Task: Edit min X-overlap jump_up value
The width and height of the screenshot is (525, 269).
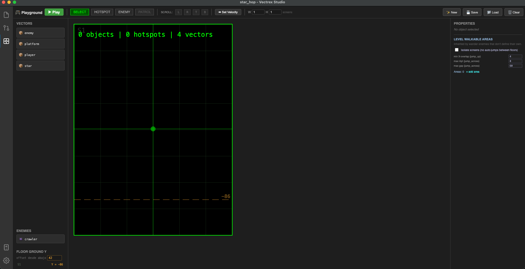Action: point(515,56)
